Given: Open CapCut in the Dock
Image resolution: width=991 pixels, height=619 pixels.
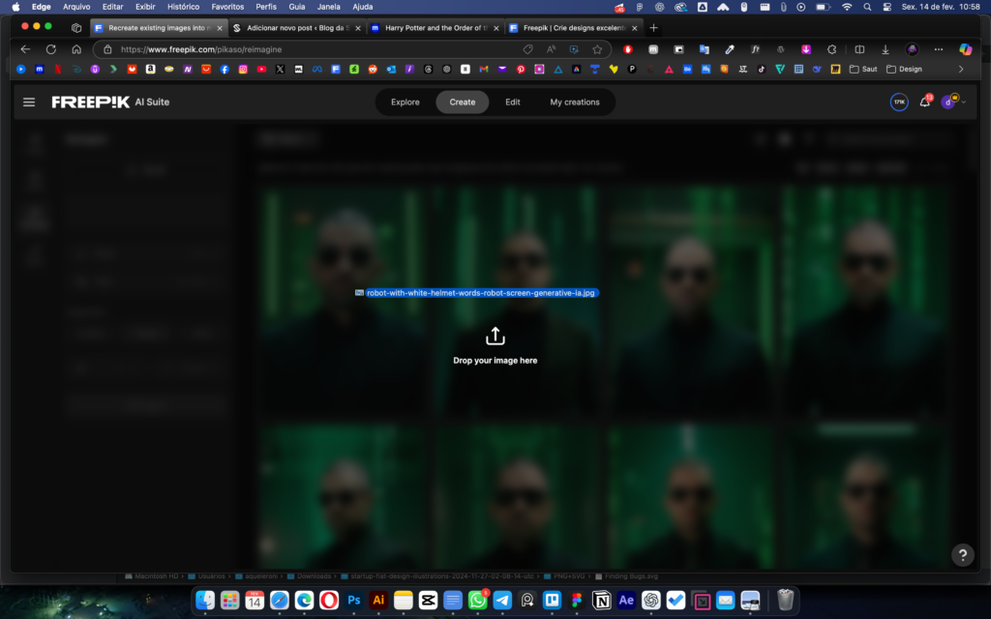Looking at the screenshot, I should [428, 600].
